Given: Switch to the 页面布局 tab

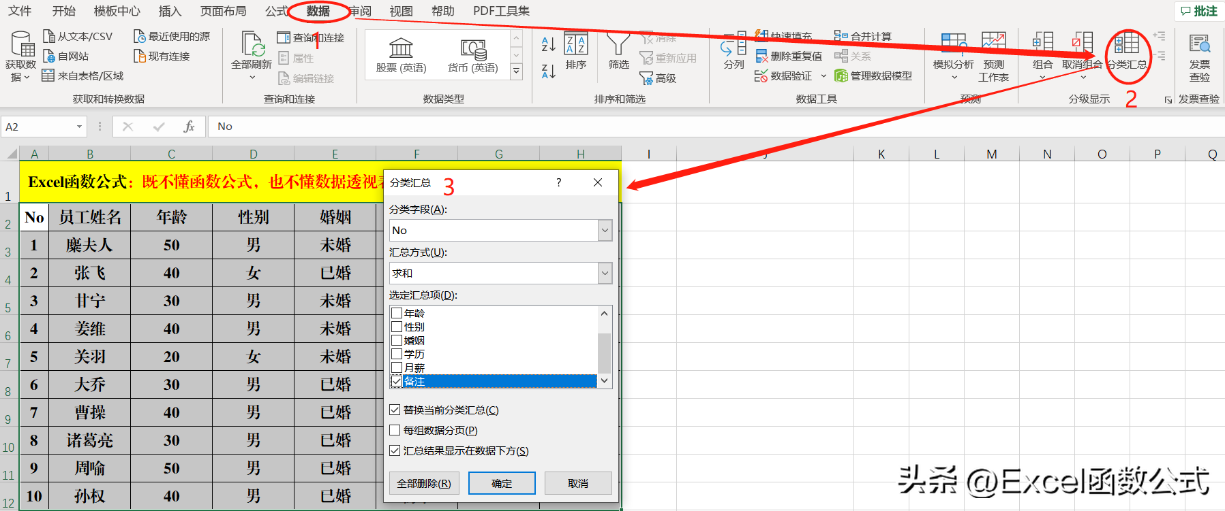Looking at the screenshot, I should (223, 11).
